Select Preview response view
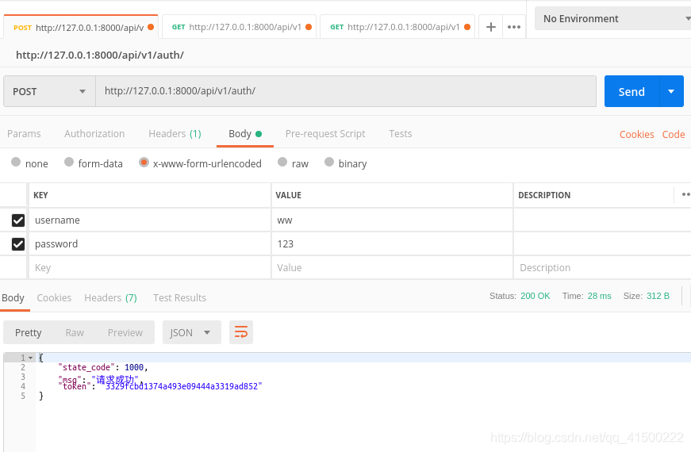This screenshot has width=691, height=452. pyautogui.click(x=125, y=332)
